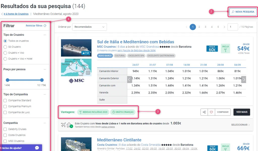The height and width of the screenshot is (151, 258).
Task: Click the heart favorite icon
Action: [211, 112]
